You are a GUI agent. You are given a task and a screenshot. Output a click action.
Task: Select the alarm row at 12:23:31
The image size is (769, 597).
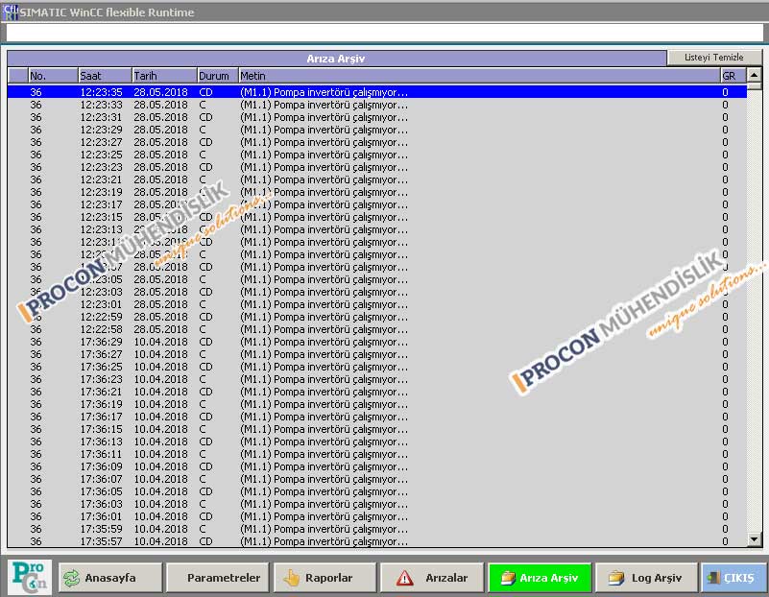coord(376,117)
